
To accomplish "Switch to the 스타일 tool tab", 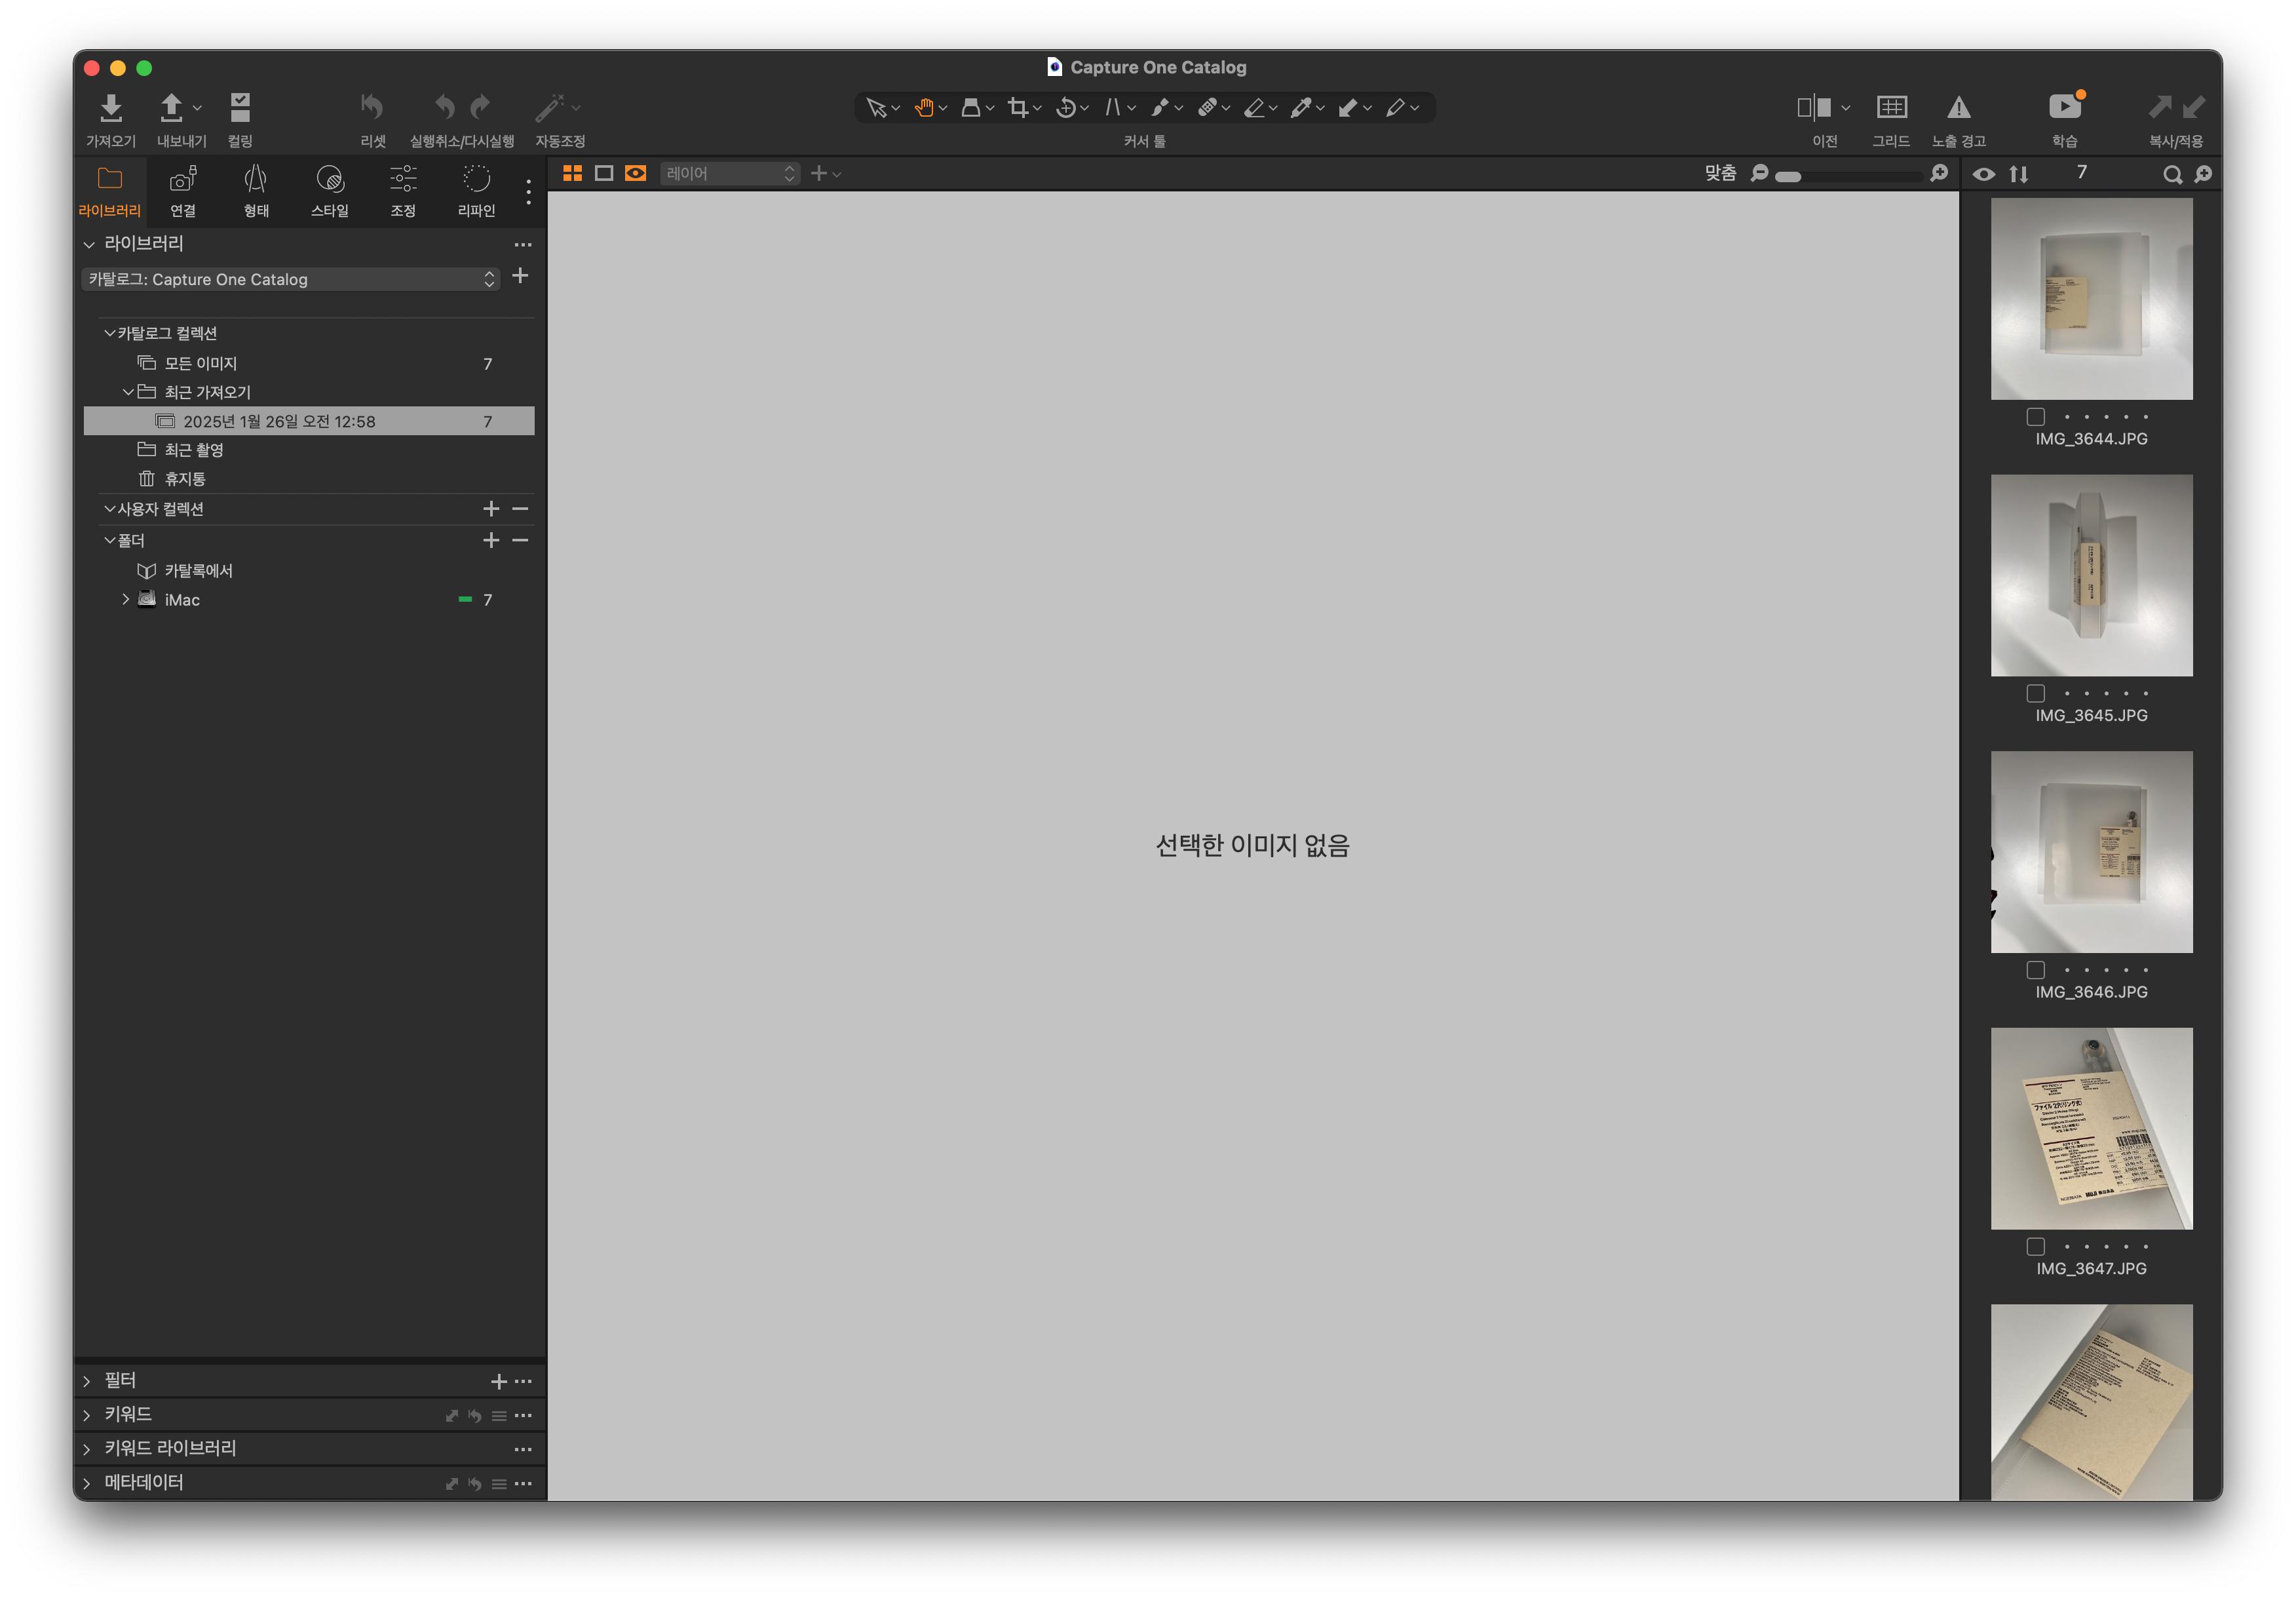I will 329,190.
